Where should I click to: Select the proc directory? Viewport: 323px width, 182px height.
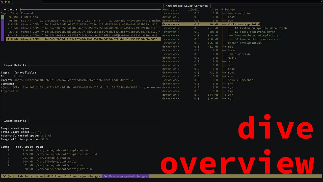[231, 69]
